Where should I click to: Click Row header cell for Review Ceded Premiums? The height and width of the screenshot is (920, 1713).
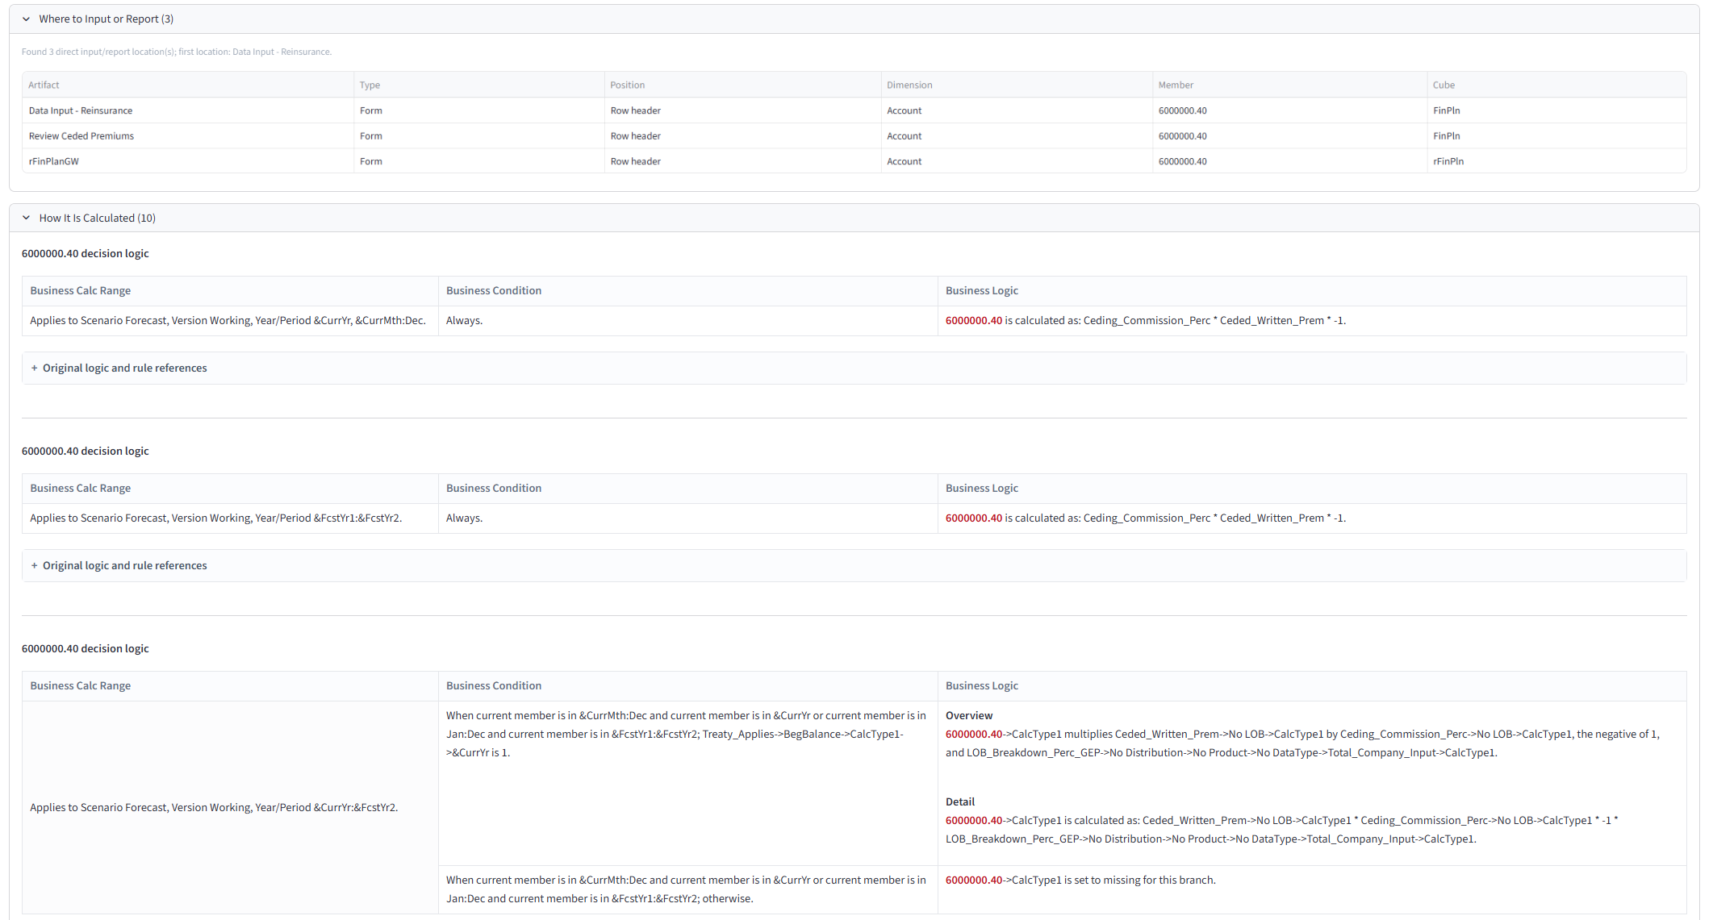pos(636,136)
